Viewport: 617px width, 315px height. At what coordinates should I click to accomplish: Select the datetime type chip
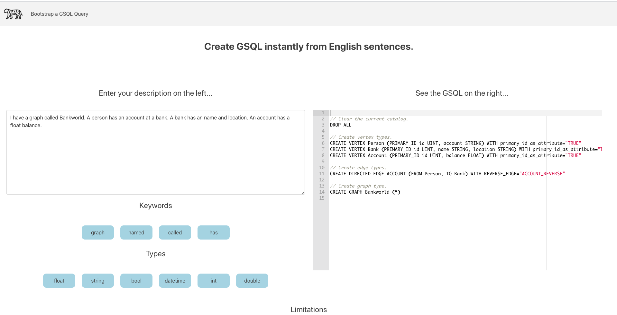175,281
